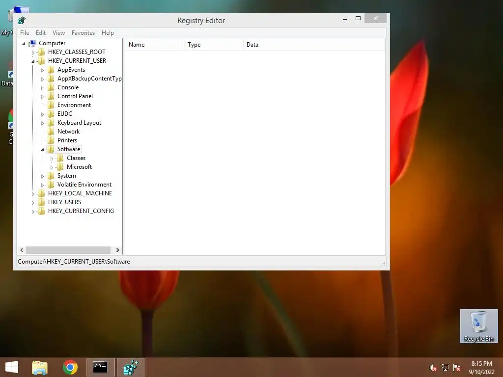The image size is (503, 377).
Task: Expand the HKEY_CURRENT_CONFIG hive
Action: [x=33, y=212]
